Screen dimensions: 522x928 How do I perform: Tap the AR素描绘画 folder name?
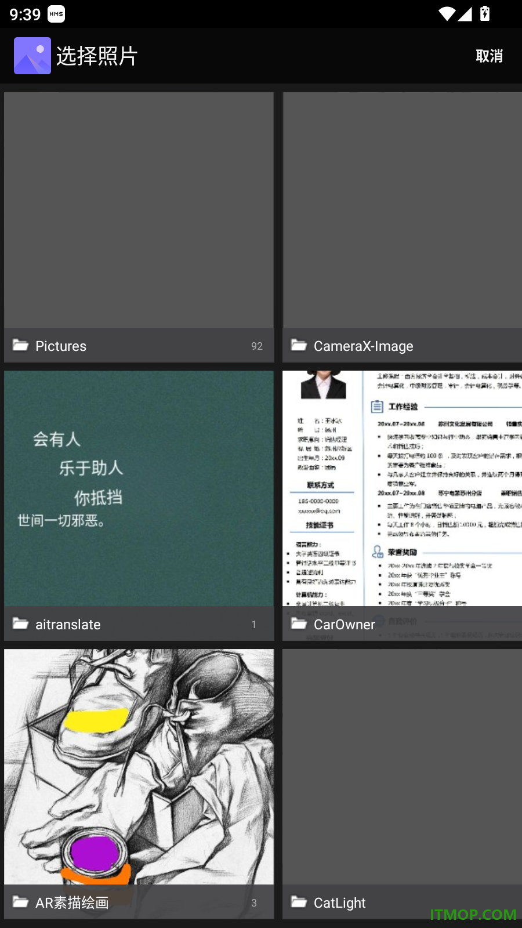coord(72,903)
